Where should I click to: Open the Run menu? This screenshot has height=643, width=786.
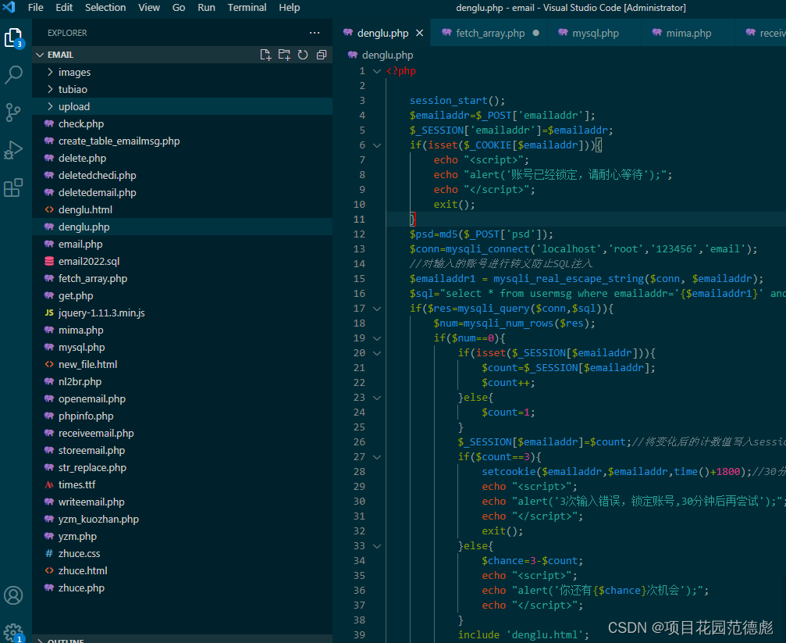206,8
